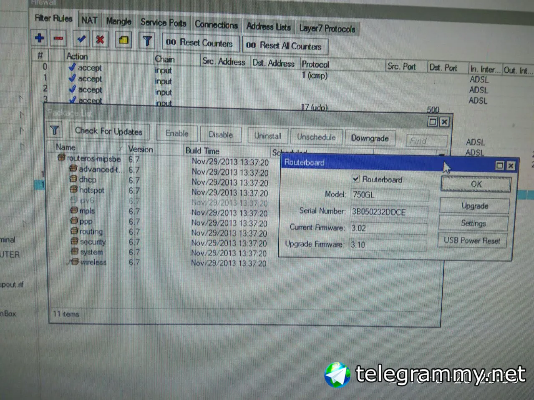Click the USB Power Reset button

[472, 240]
